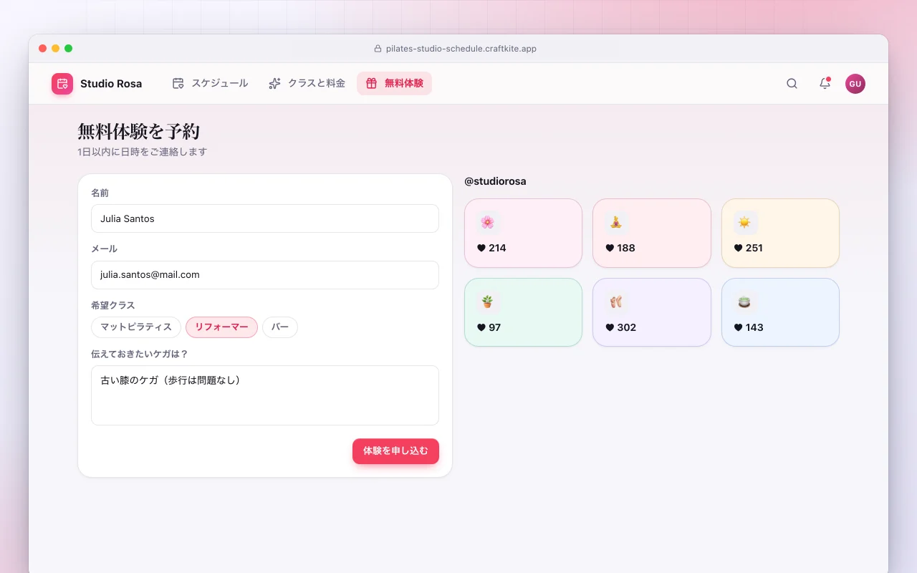Click the browser address bar URL
The height and width of the screenshot is (573, 917).
(461, 49)
